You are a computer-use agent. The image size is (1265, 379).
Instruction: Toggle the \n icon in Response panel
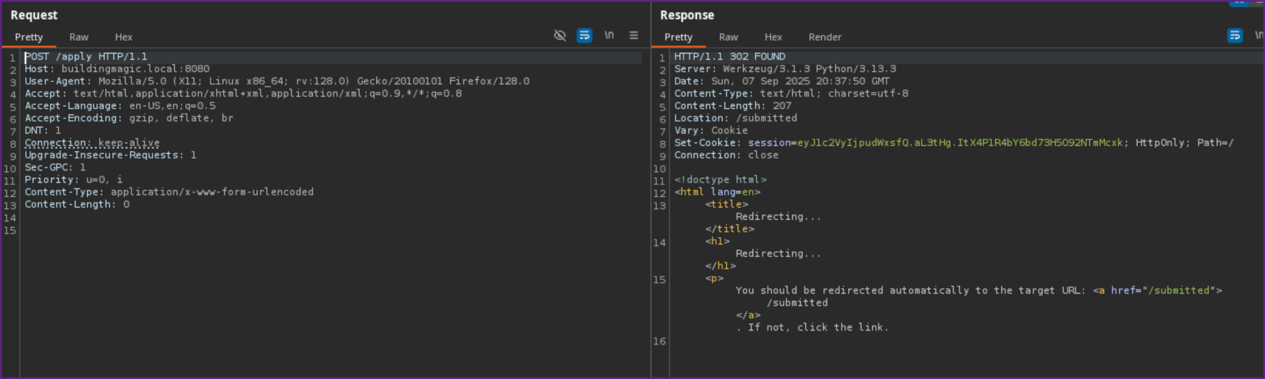click(1258, 36)
